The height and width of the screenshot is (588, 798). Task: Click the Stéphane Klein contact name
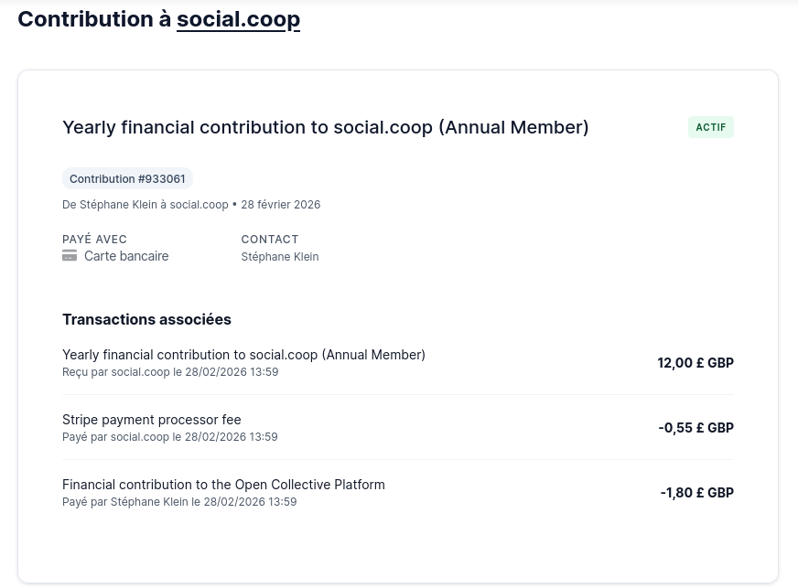[280, 257]
